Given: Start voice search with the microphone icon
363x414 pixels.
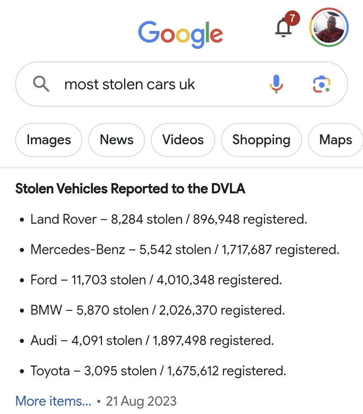Looking at the screenshot, I should [276, 84].
